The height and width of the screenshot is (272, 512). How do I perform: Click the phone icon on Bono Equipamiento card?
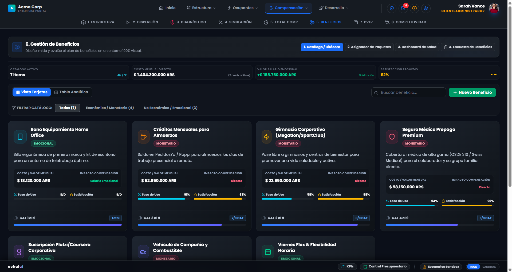20,137
